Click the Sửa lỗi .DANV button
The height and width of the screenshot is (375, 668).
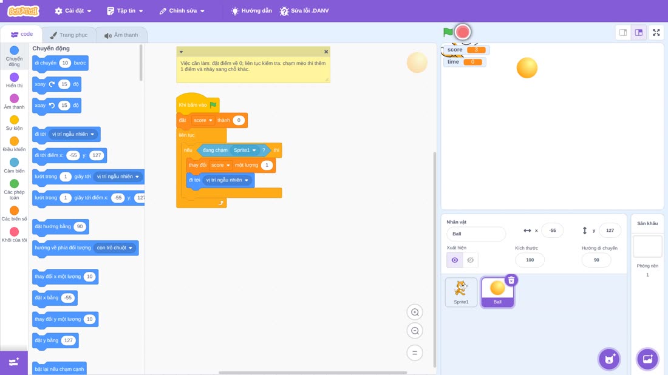pyautogui.click(x=304, y=11)
